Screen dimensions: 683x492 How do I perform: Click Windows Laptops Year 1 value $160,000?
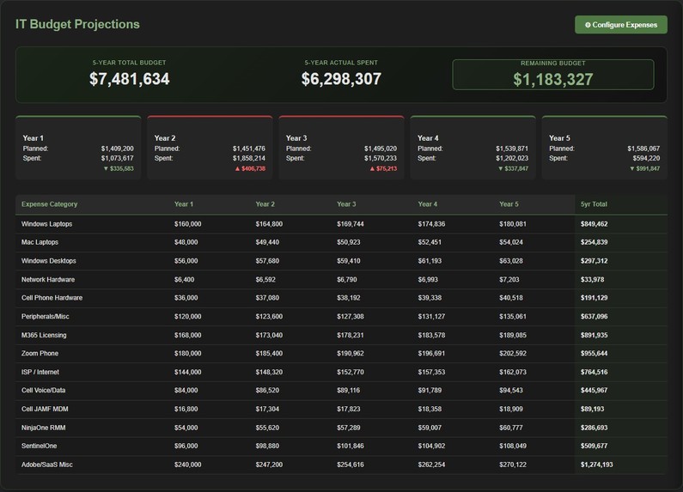tap(188, 224)
